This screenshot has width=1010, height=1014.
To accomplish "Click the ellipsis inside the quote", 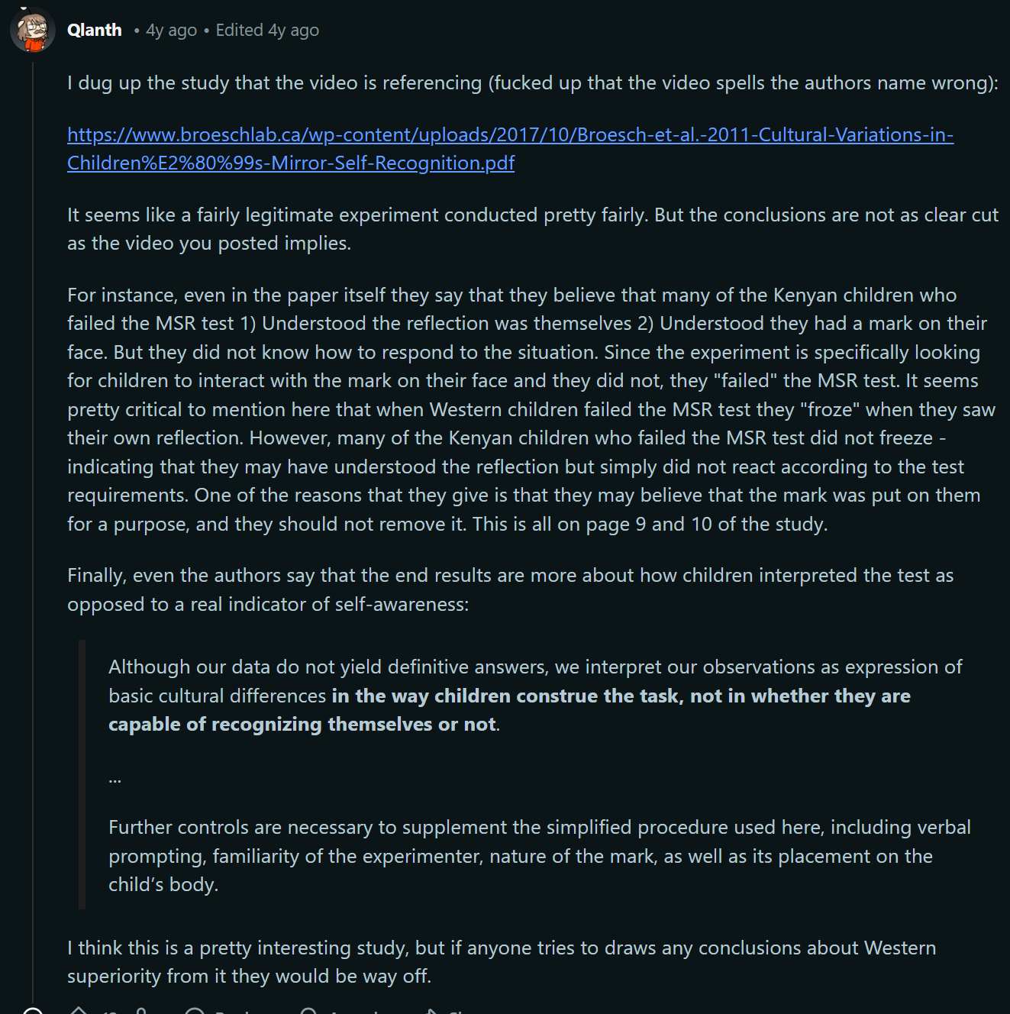I will (x=115, y=777).
